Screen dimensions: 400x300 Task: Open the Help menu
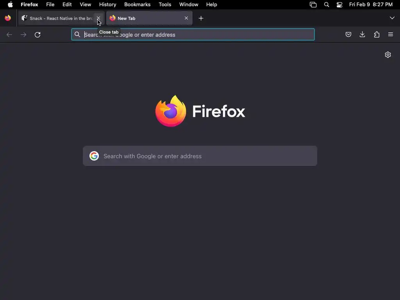[x=211, y=4]
